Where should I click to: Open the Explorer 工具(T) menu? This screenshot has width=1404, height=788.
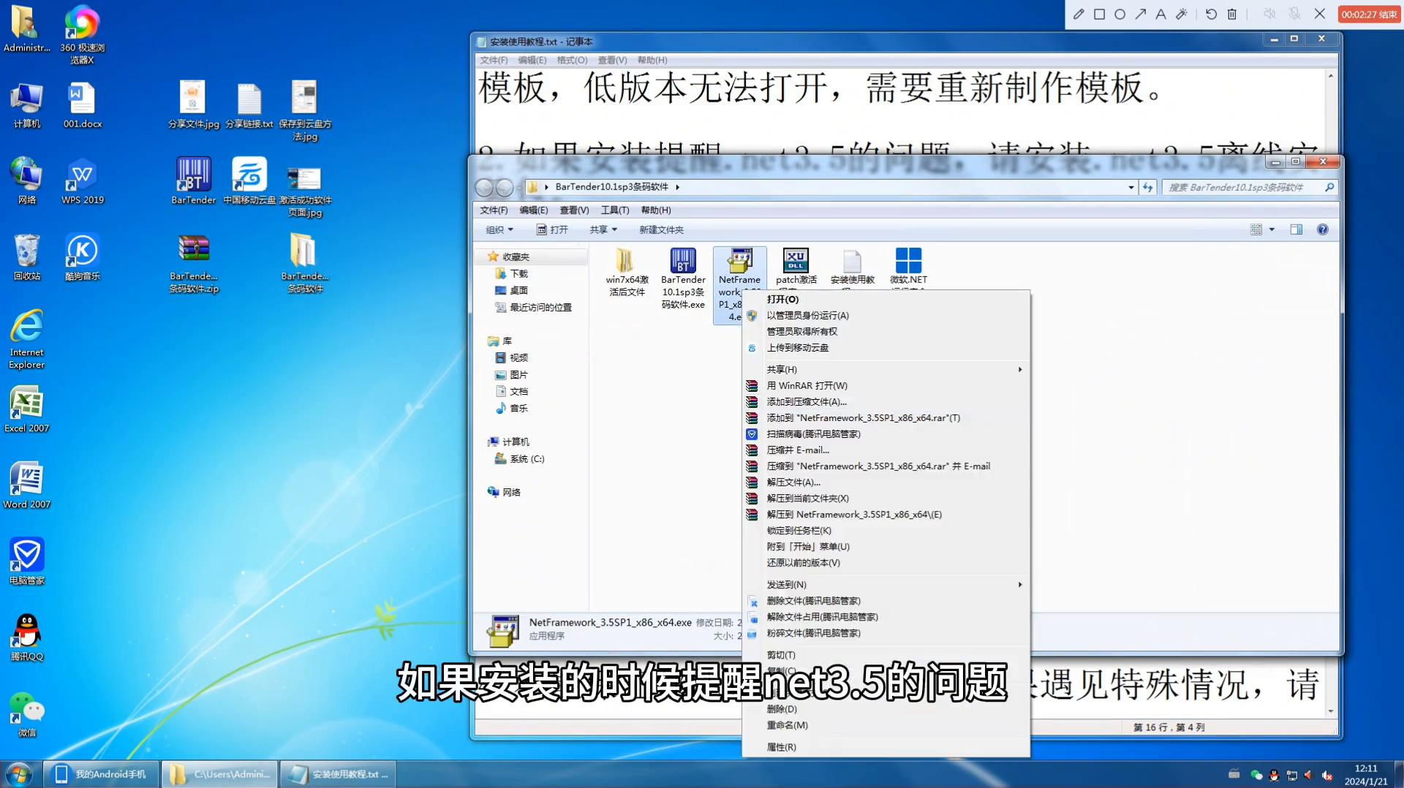(x=614, y=210)
